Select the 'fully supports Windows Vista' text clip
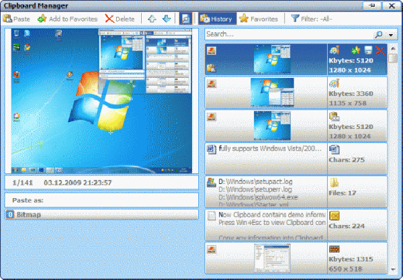This screenshot has width=403, height=280. [266, 158]
